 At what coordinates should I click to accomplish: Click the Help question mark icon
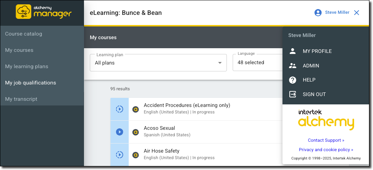tap(292, 80)
